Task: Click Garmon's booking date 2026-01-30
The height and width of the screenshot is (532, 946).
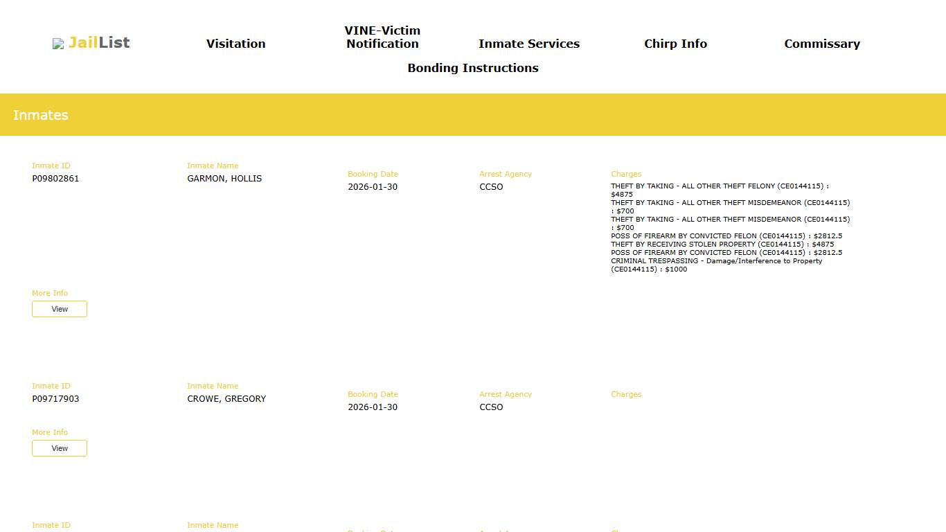Action: [x=373, y=187]
